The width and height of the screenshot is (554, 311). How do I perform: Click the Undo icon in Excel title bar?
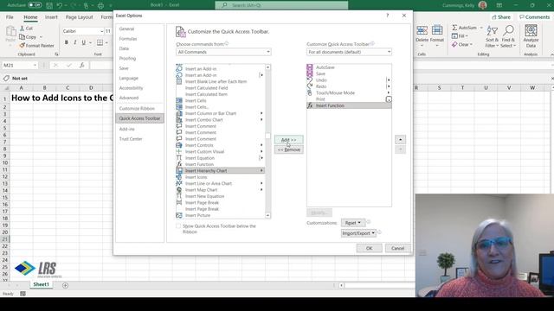(60, 5)
